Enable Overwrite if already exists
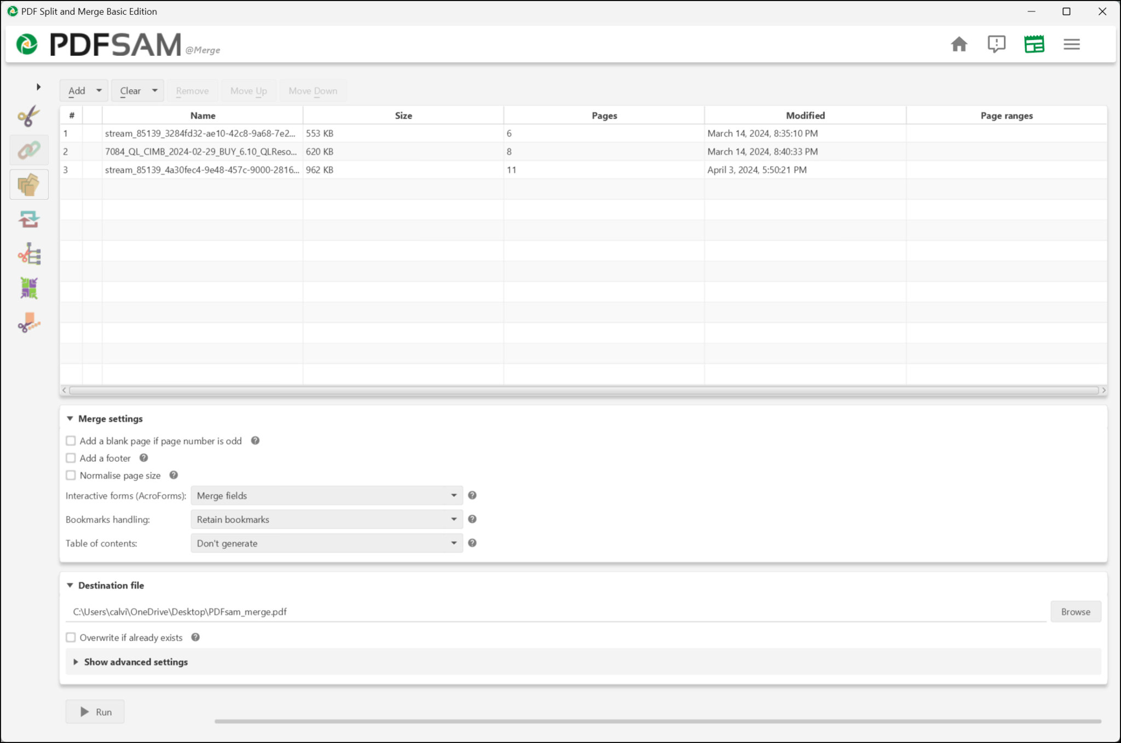Viewport: 1121px width, 743px height. [71, 637]
